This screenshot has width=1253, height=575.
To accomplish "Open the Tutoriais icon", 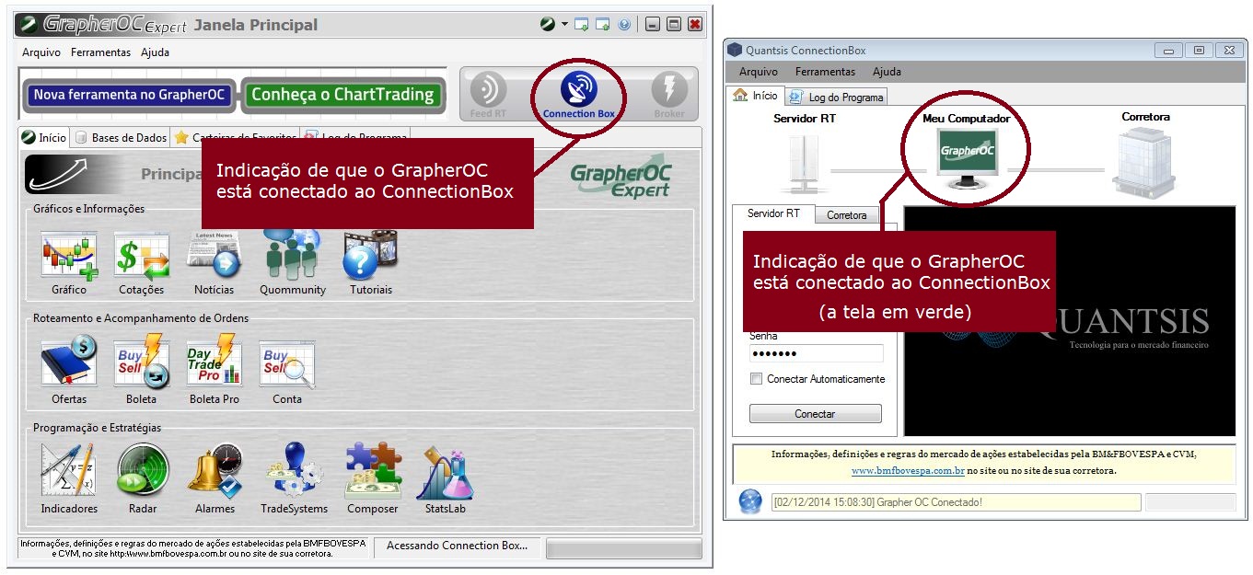I will pos(370,255).
